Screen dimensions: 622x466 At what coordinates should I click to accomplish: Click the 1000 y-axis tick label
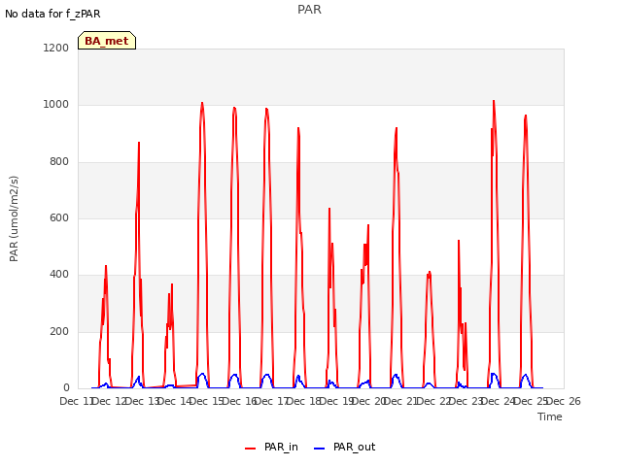[56, 105]
